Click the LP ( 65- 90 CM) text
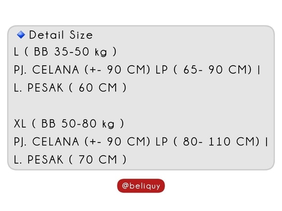Viewport: 282px width, 211px height. (x=204, y=69)
